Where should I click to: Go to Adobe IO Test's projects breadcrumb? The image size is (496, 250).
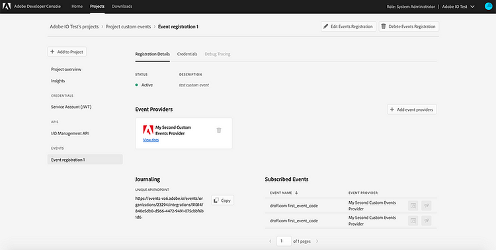tap(74, 26)
